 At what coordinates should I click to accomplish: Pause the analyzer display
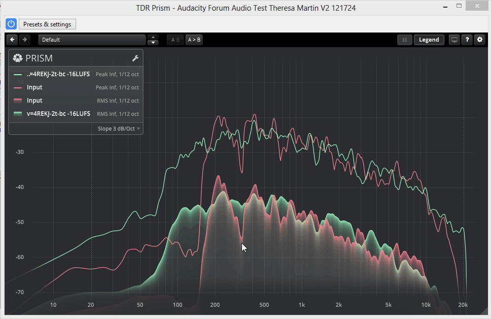pos(405,40)
